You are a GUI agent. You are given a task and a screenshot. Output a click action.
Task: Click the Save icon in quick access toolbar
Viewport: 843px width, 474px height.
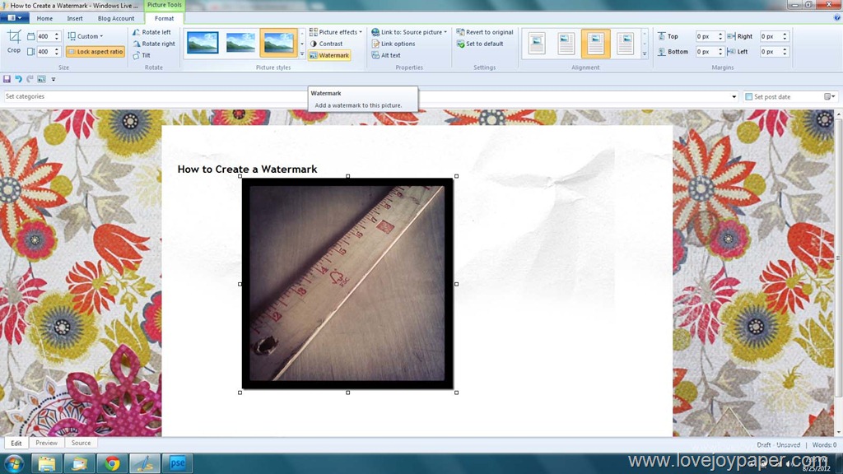pyautogui.click(x=7, y=79)
